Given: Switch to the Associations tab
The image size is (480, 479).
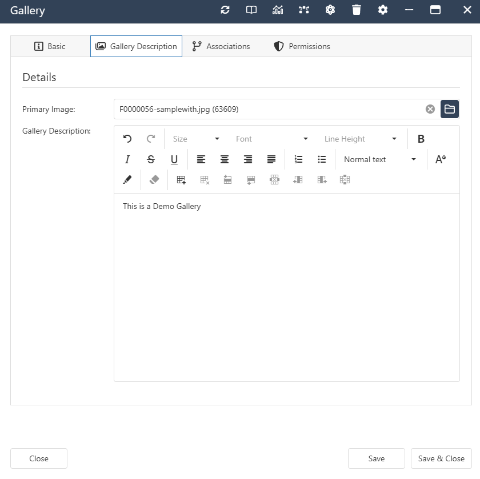Looking at the screenshot, I should 221,46.
